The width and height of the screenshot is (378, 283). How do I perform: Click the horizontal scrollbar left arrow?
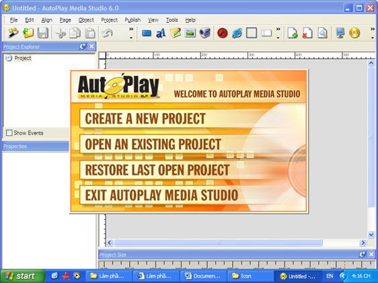[110, 243]
